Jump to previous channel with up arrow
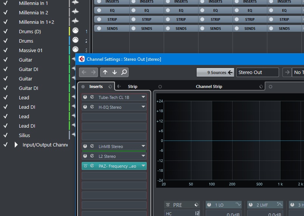Image resolution: width=304 pixels, height=216 pixels. click(x=105, y=72)
